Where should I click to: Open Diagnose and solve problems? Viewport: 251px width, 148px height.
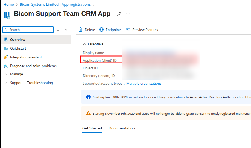pyautogui.click(x=33, y=66)
